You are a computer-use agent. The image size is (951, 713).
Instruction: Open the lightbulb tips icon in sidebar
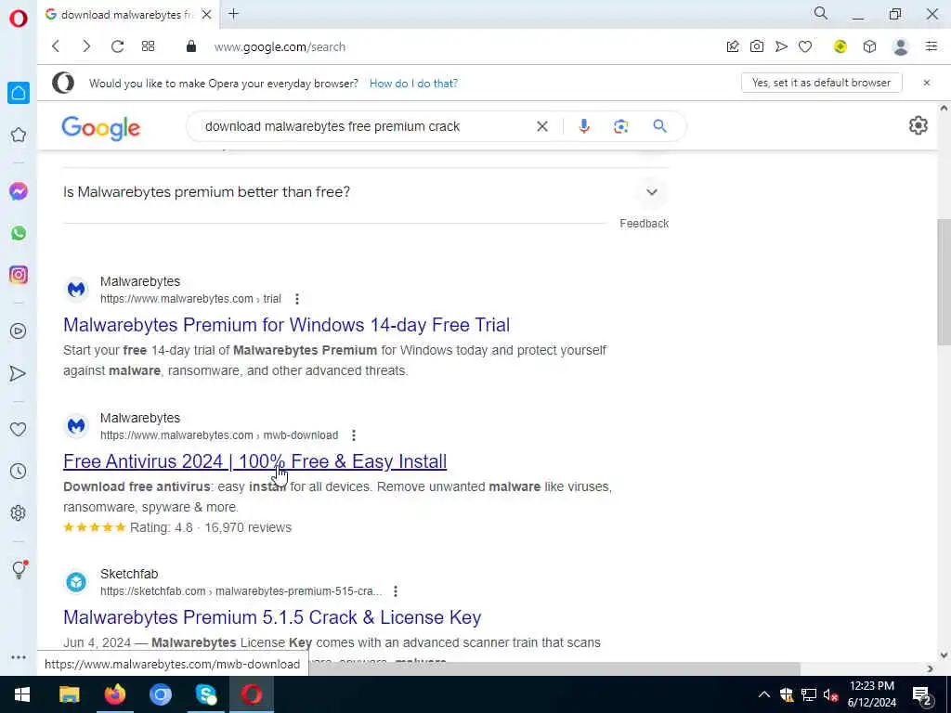tap(20, 569)
